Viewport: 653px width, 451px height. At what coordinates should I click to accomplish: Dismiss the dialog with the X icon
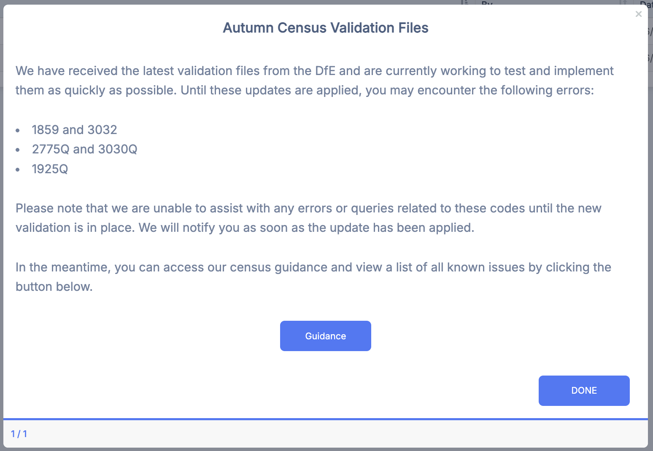[x=639, y=14]
